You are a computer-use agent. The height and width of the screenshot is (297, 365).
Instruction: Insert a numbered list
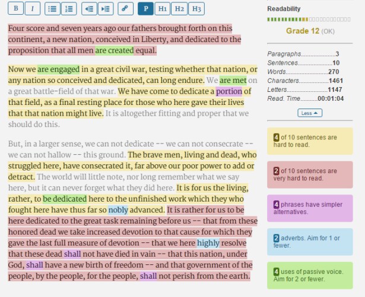[69, 9]
